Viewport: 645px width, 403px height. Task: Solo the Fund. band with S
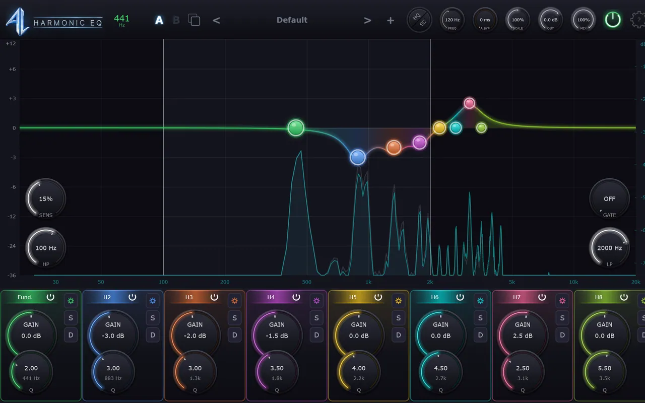click(71, 318)
